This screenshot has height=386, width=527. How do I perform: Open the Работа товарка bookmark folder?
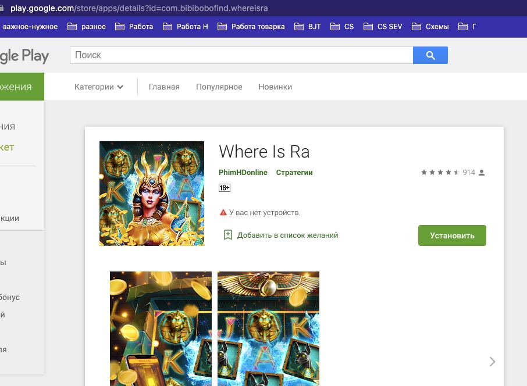(x=251, y=27)
